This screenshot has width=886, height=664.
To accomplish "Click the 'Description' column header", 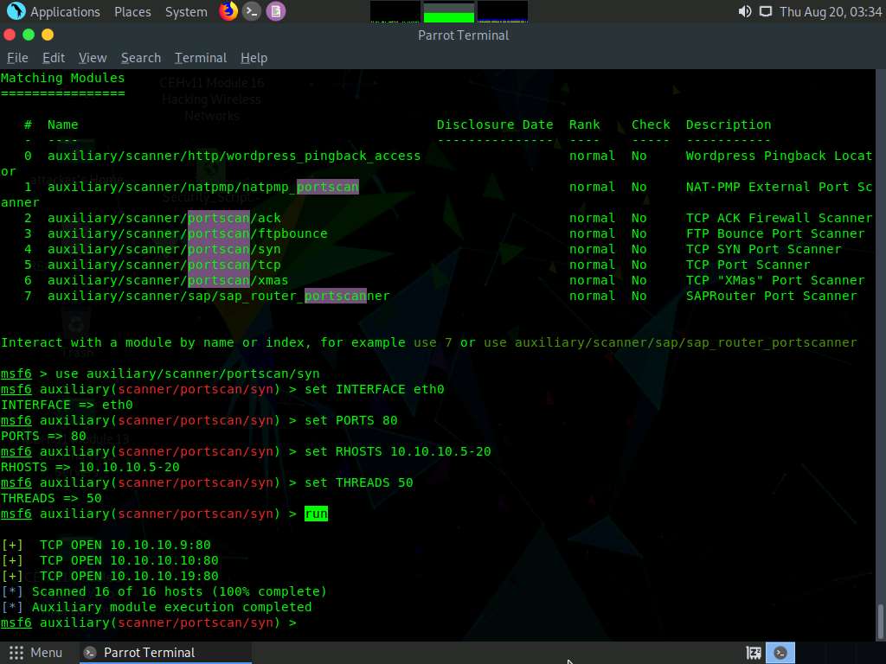I will 729,124.
